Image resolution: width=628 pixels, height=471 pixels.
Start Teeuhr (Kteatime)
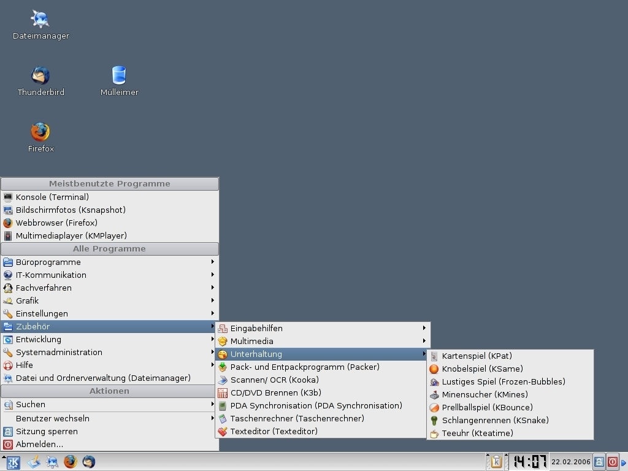tap(510, 433)
